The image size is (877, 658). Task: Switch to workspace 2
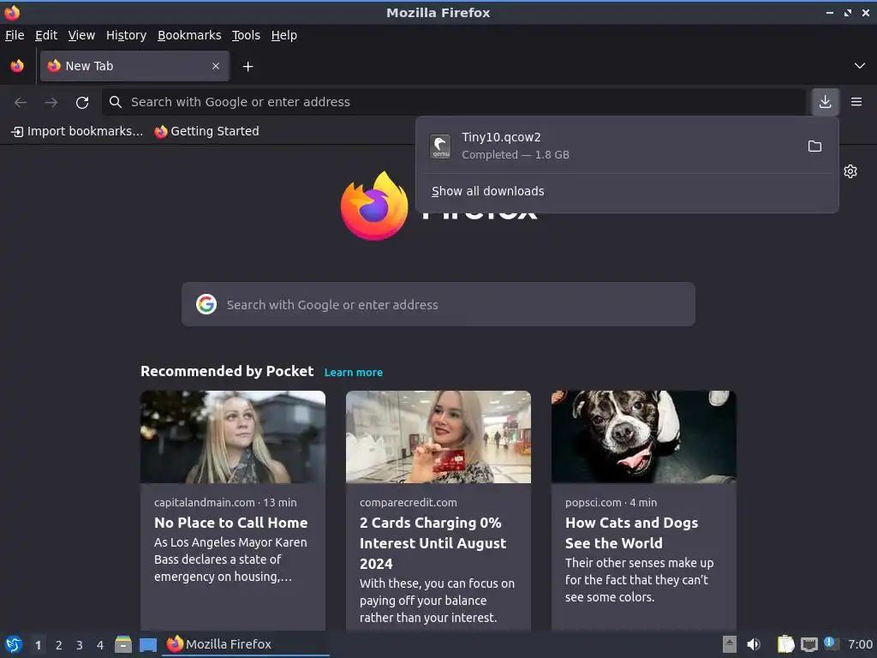click(59, 645)
